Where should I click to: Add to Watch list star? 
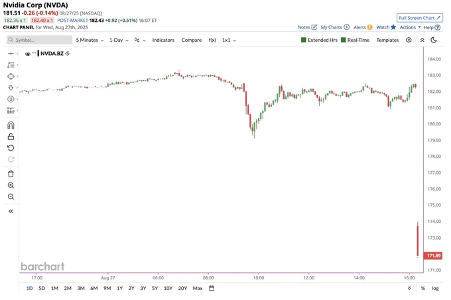[x=386, y=27]
